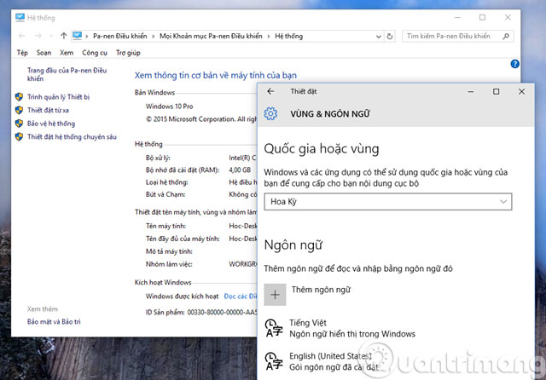Click the Ngôn ngữ section heading
This screenshot has height=380, width=546.
[x=293, y=245]
